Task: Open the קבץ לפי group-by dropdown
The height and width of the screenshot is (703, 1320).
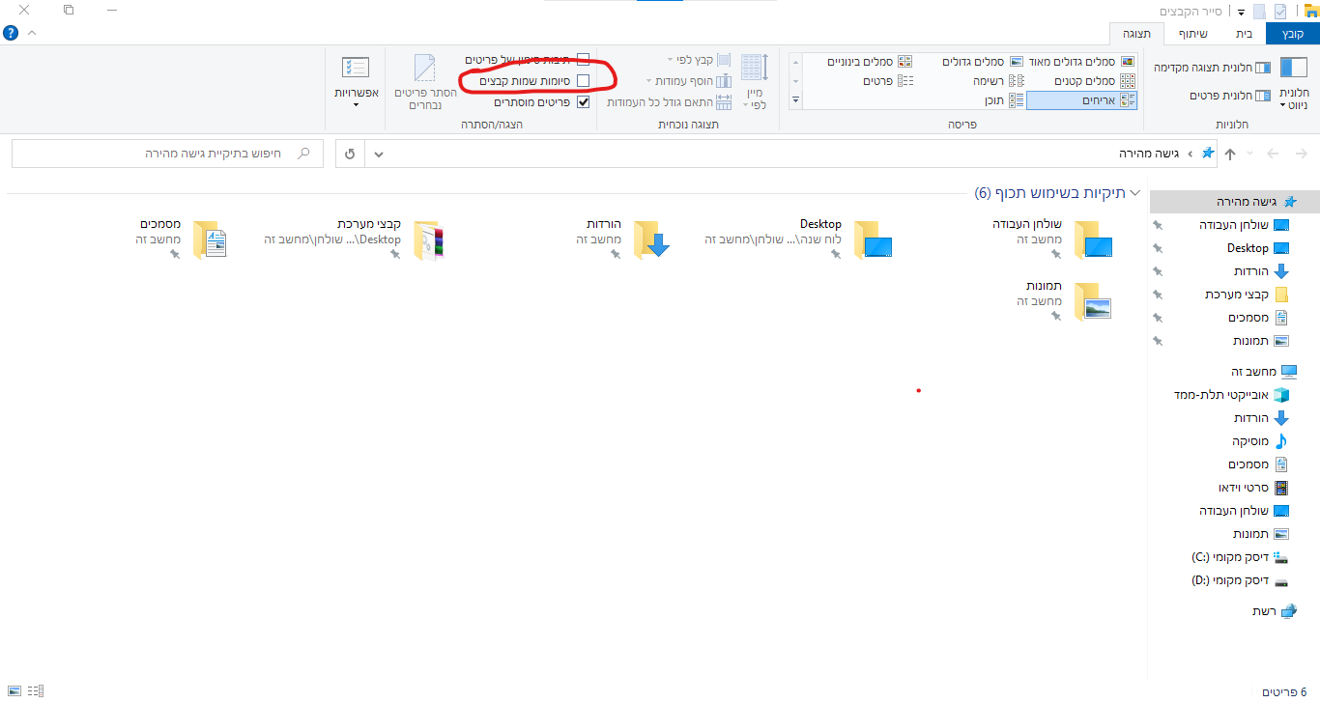Action: click(x=699, y=60)
